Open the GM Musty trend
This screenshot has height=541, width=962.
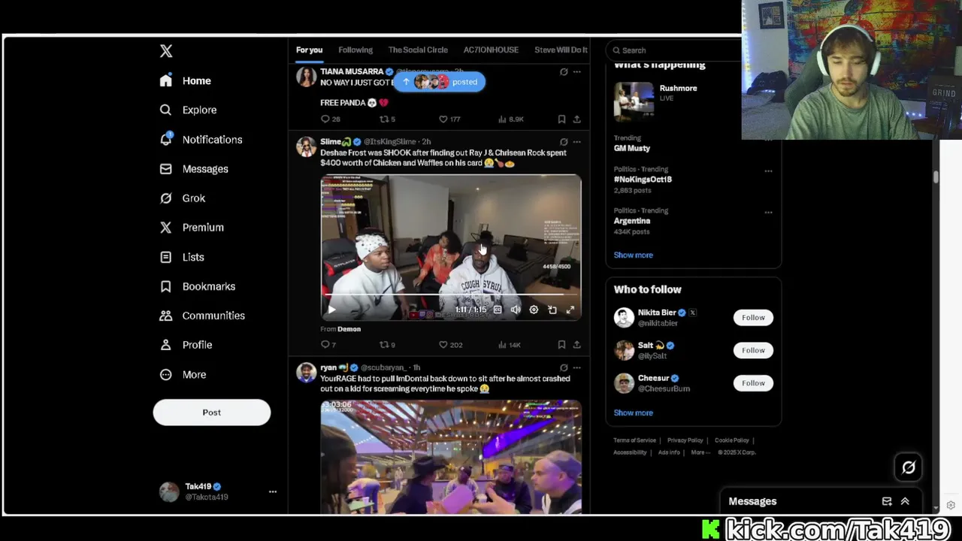pyautogui.click(x=631, y=148)
